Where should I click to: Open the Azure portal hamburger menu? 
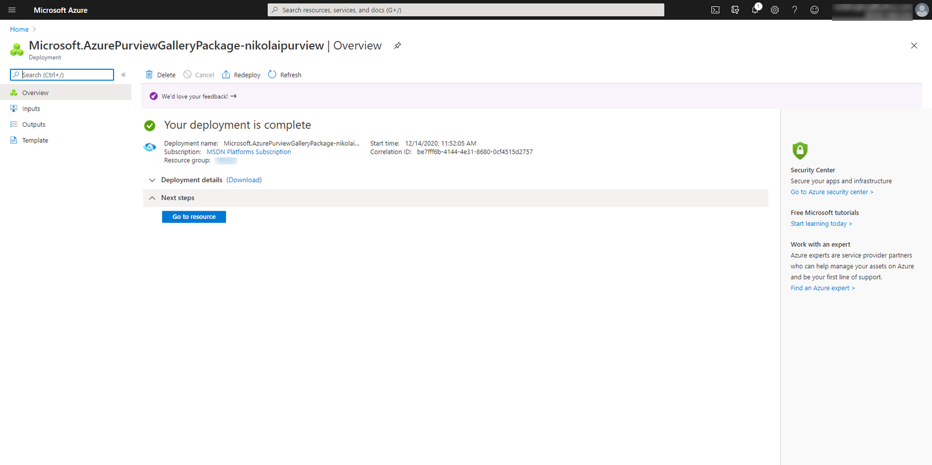(12, 10)
